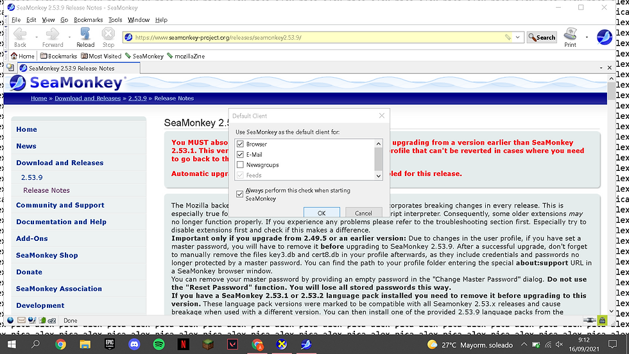Open the Bookmarks folder in the personal toolbar
The image size is (629, 354).
(x=58, y=56)
